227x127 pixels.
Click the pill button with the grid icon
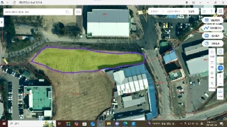(x=212, y=20)
